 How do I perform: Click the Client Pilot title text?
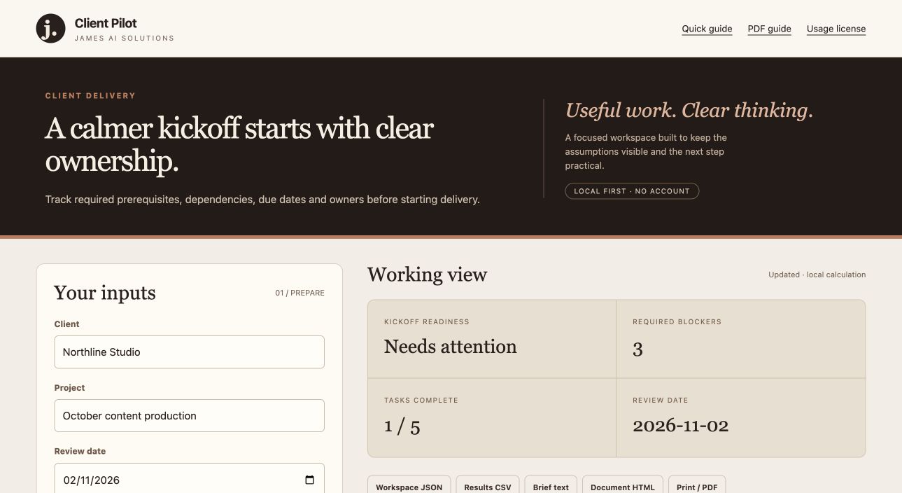pos(106,23)
